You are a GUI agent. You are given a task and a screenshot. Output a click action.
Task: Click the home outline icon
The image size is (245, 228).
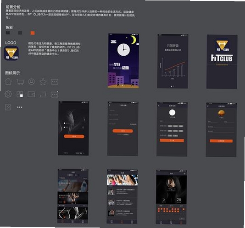point(8,81)
